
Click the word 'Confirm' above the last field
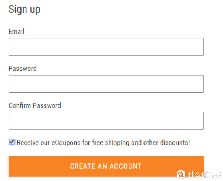click(x=20, y=105)
